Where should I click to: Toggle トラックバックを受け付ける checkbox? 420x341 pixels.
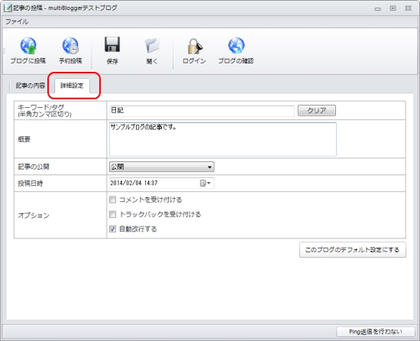pos(112,215)
